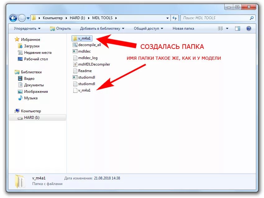The width and height of the screenshot is (264, 198).
Task: Select the mdldec_log file
Action: click(85, 58)
